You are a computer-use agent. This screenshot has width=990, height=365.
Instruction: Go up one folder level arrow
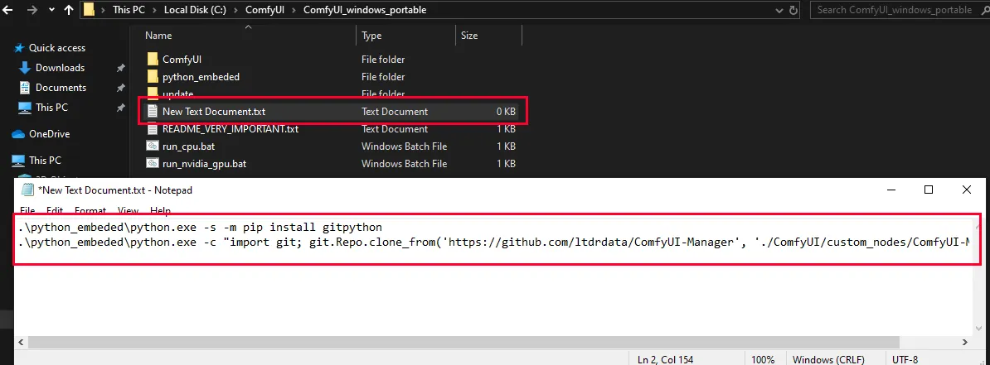67,10
